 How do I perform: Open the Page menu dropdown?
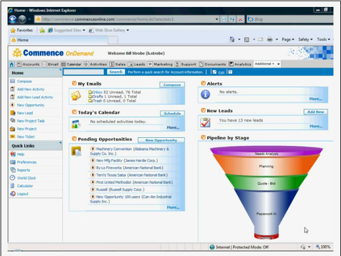click(x=288, y=39)
